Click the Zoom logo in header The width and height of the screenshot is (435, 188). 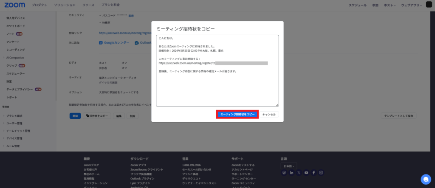click(x=14, y=5)
